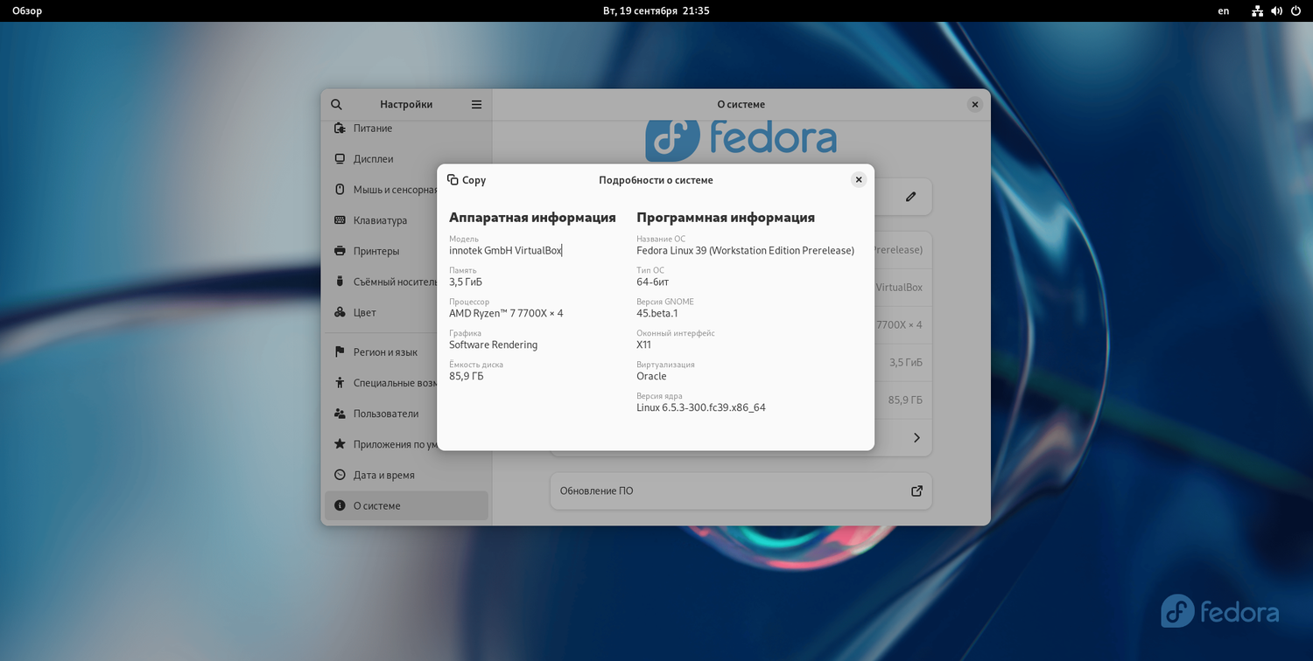Viewport: 1313px width, 661px height.
Task: Click the Память value in the details dialog
Action: click(466, 282)
